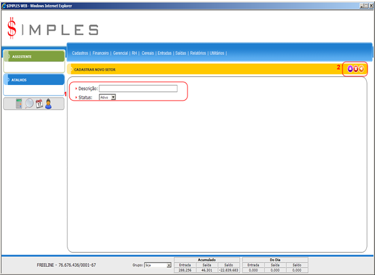Expand the Status dropdown
The width and height of the screenshot is (375, 275).
pyautogui.click(x=113, y=97)
